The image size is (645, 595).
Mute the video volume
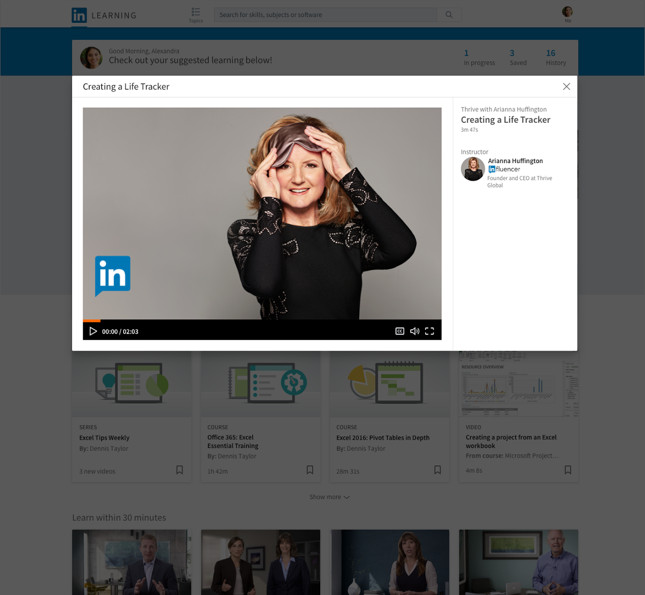click(x=415, y=331)
